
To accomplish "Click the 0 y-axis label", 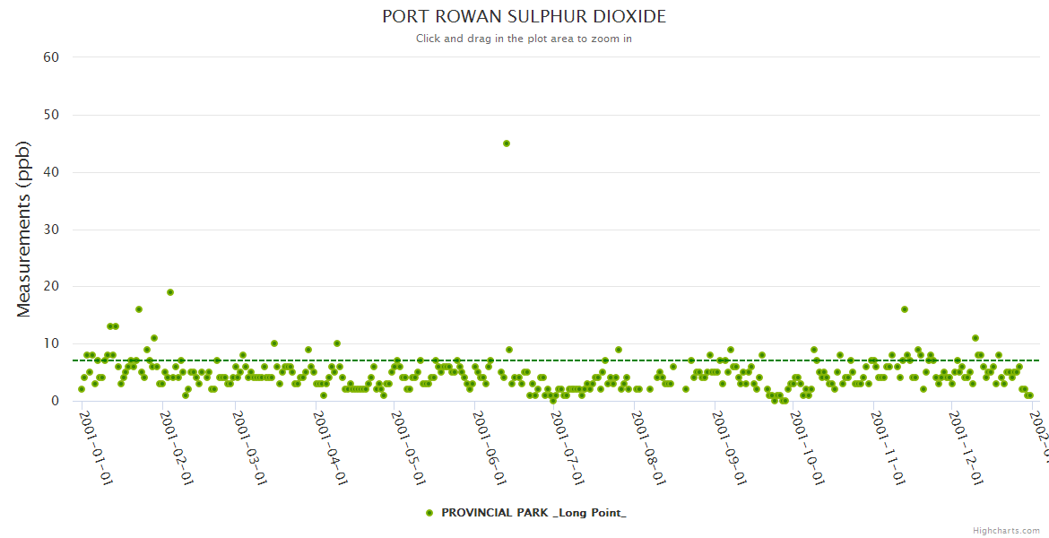I will [55, 401].
